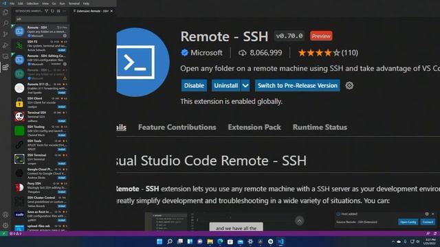Click the extensions search input field
The image size is (440, 247).
(x=41, y=19)
